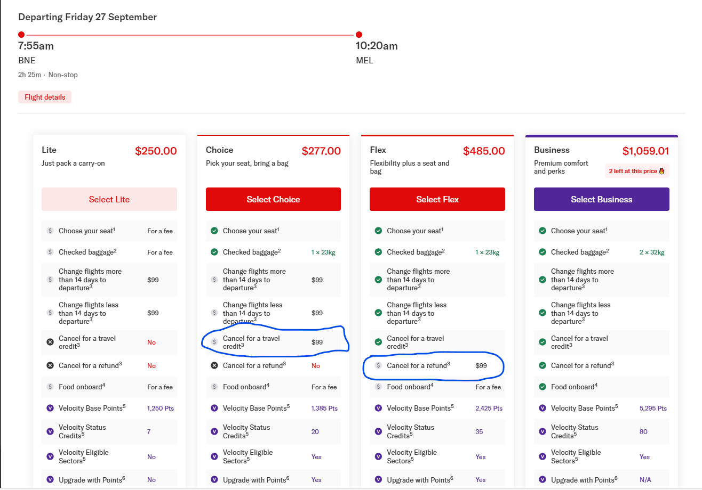
Task: Click Flex '2,425 Pts' Velocity points value
Action: (x=489, y=409)
